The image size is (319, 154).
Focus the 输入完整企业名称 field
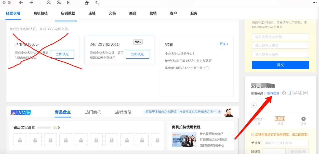(x=280, y=37)
